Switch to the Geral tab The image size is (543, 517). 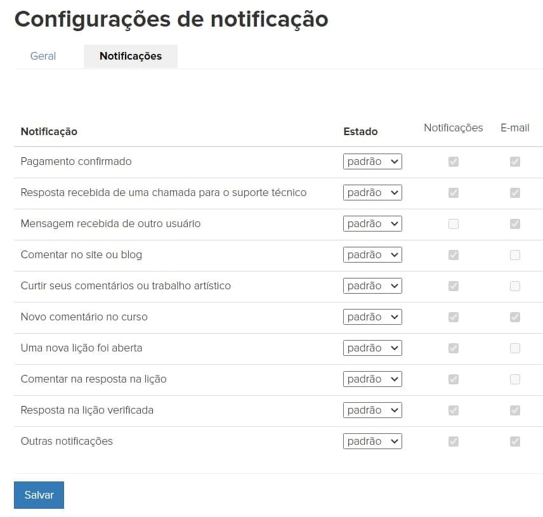pos(43,56)
